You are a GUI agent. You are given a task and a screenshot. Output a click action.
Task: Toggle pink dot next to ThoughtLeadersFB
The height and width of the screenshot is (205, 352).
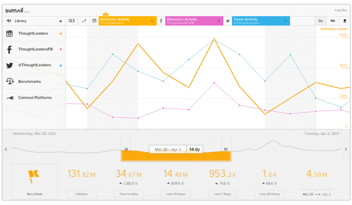61,49
